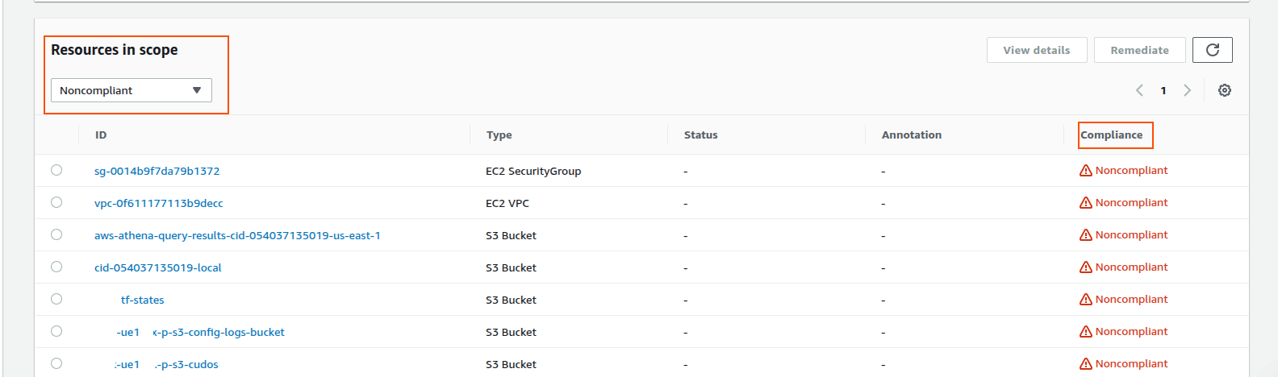Go to previous page arrow
Screen dimensions: 1278x377
pos(1139,90)
